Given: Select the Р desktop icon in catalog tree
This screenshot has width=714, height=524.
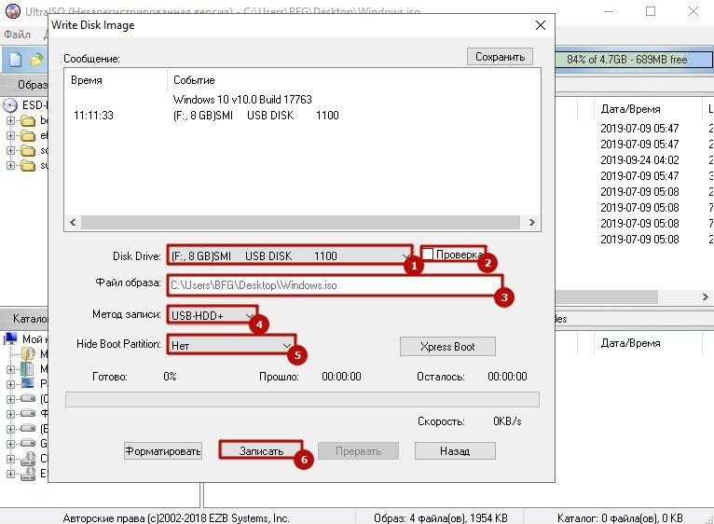Looking at the screenshot, I should (x=28, y=383).
